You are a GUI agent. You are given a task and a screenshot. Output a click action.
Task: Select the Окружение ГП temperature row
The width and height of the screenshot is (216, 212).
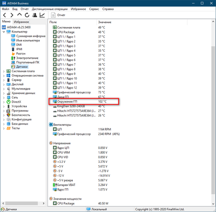coord(84,101)
